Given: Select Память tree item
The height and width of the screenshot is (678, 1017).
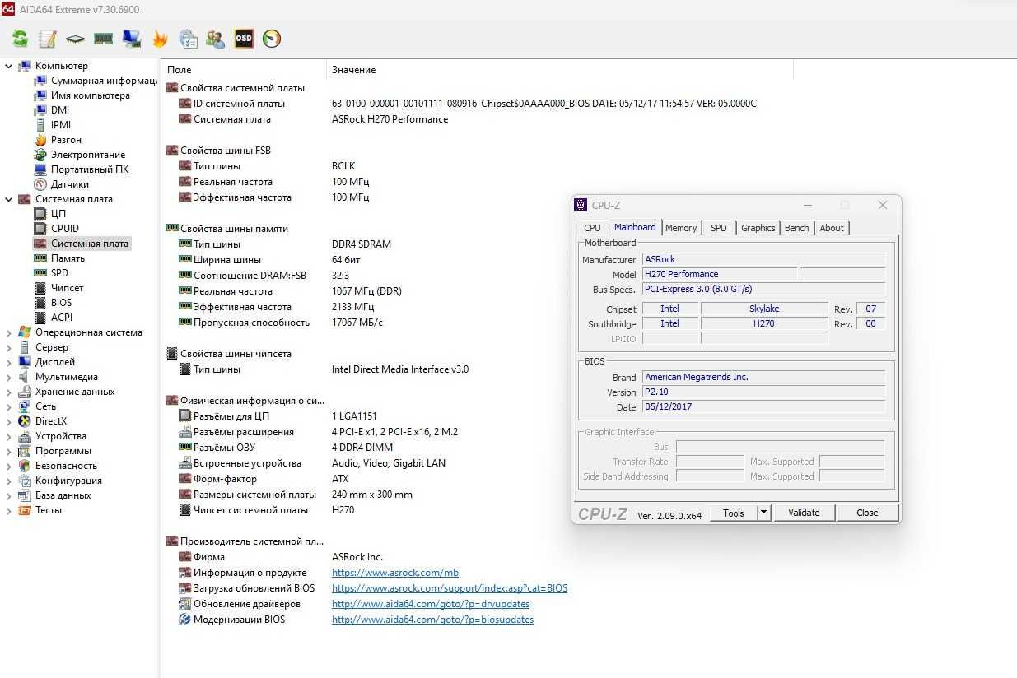Looking at the screenshot, I should (x=68, y=258).
